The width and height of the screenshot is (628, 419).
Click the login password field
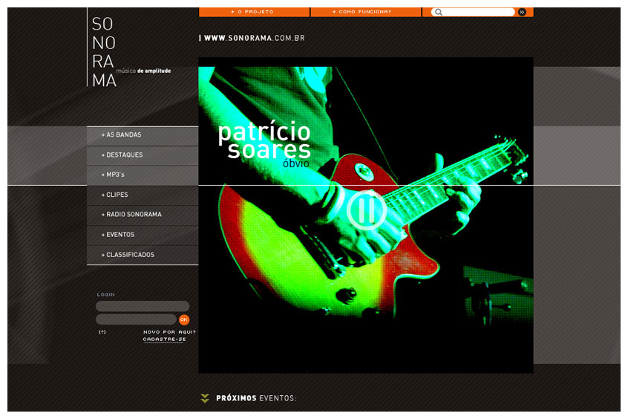pos(136,319)
